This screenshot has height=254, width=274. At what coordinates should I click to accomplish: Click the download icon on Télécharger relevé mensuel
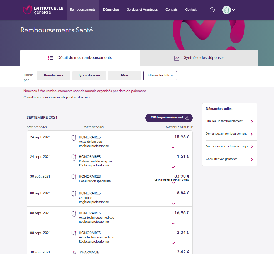coord(188,118)
